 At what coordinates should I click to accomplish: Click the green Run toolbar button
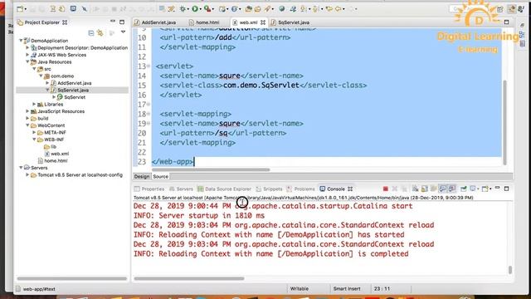tap(195, 9)
